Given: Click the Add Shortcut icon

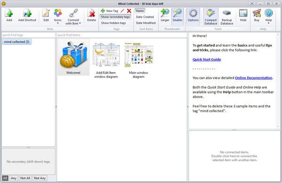Looking at the screenshot, I should [27, 15].
